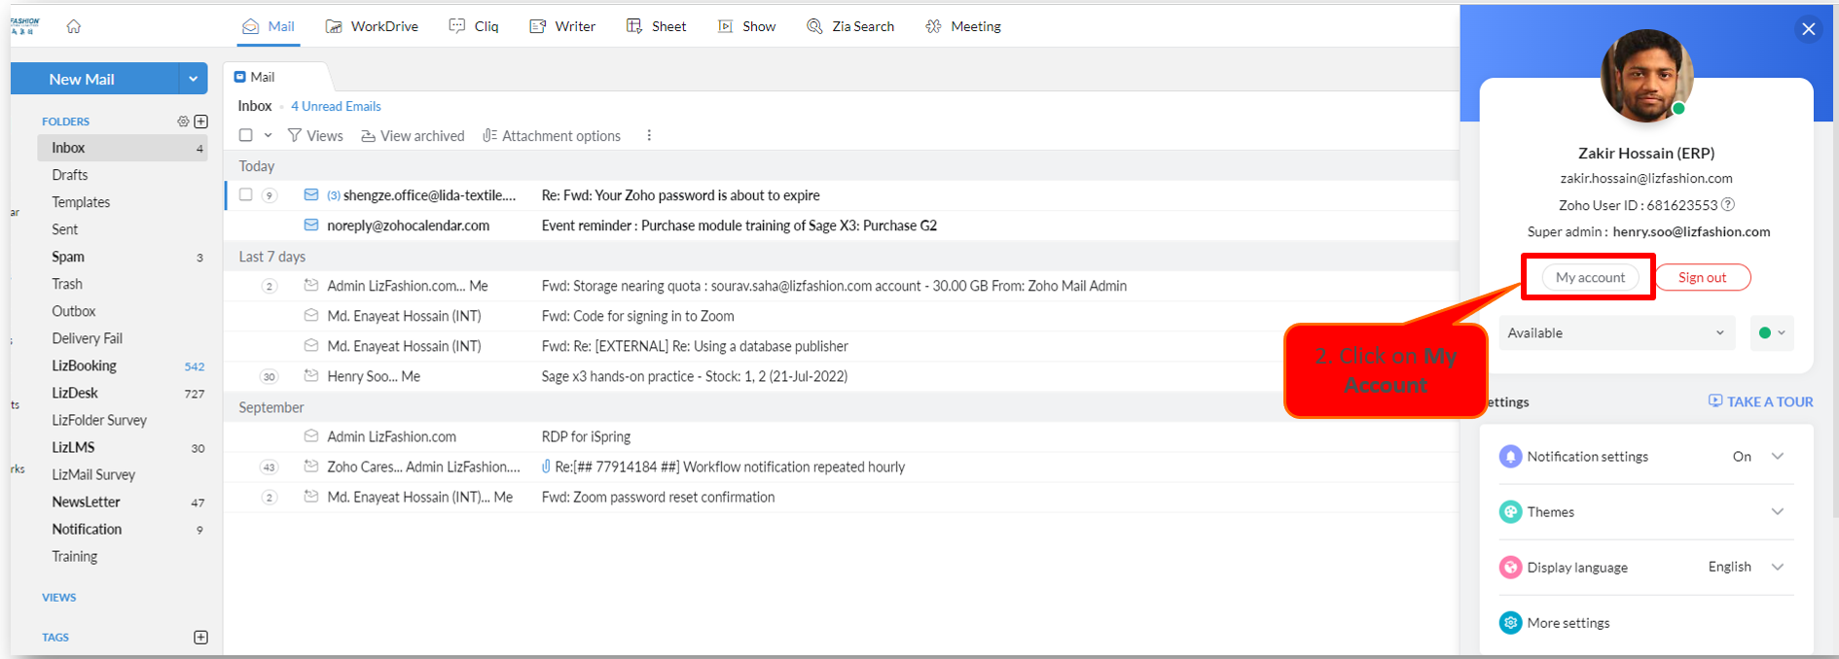
Task: Tick checkbox for shengze.office email
Action: (x=246, y=194)
